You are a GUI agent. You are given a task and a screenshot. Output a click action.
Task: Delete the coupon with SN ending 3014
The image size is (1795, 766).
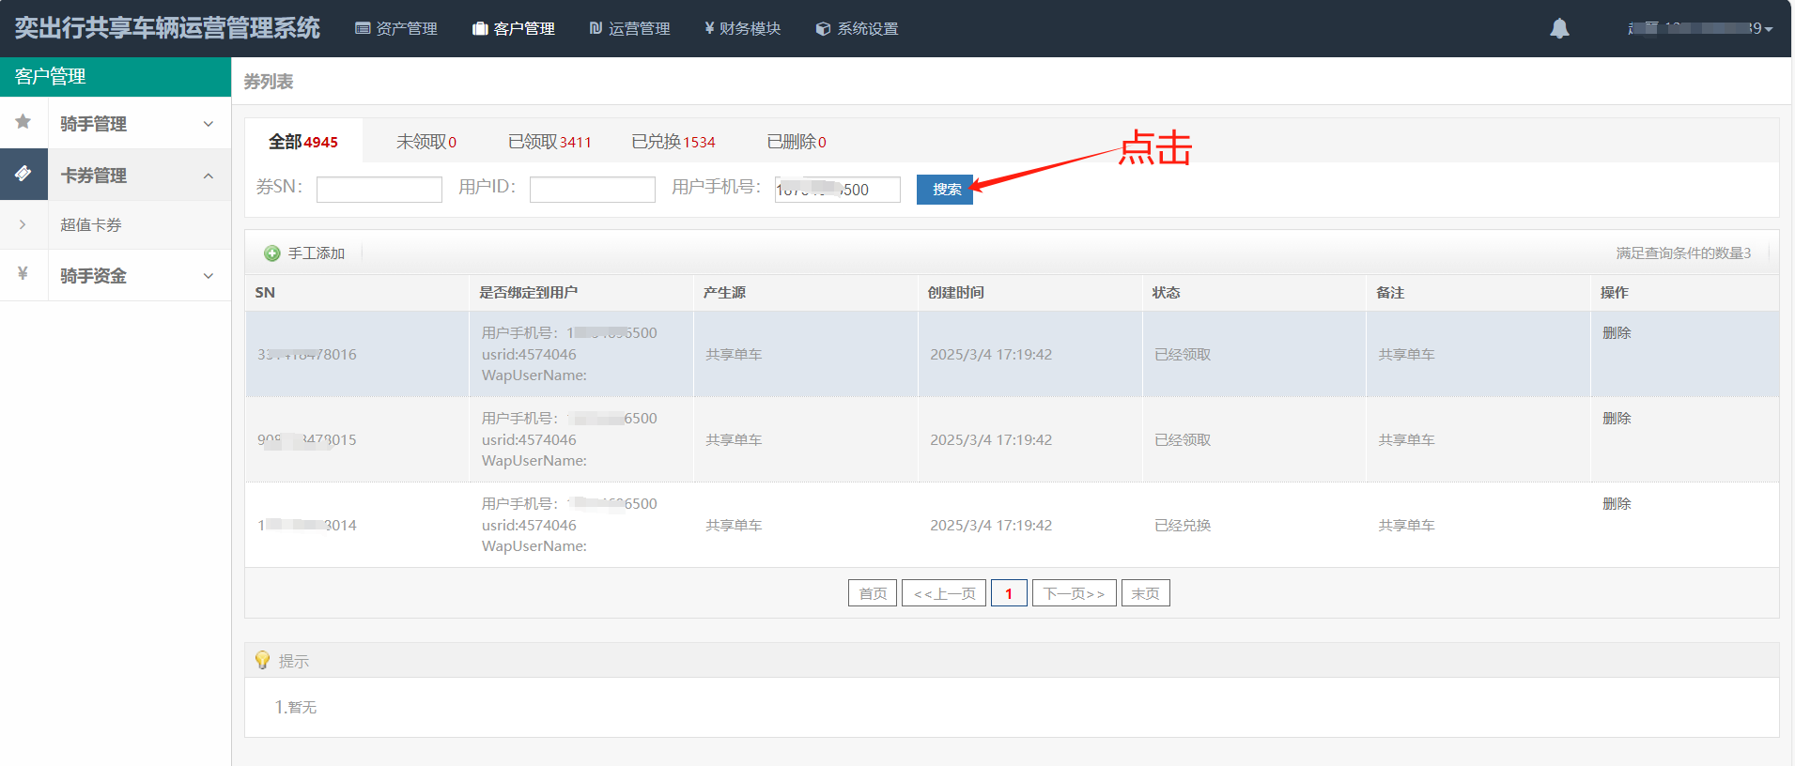pyautogui.click(x=1617, y=503)
